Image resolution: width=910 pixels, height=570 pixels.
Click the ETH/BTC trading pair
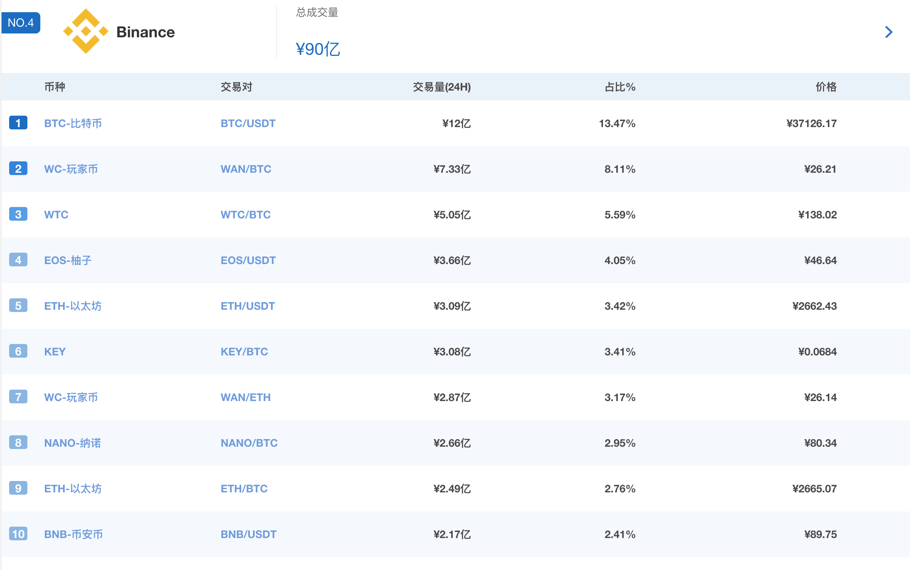coord(244,489)
